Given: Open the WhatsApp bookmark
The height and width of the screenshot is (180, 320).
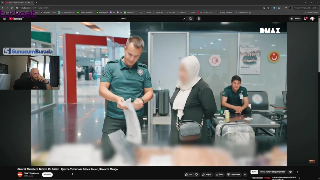Looking at the screenshot, I should (x=129, y=12).
